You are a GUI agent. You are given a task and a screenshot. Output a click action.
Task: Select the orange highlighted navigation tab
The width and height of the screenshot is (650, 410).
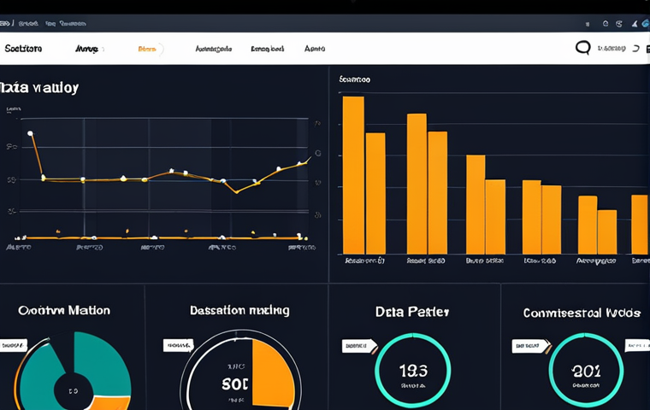tap(147, 49)
